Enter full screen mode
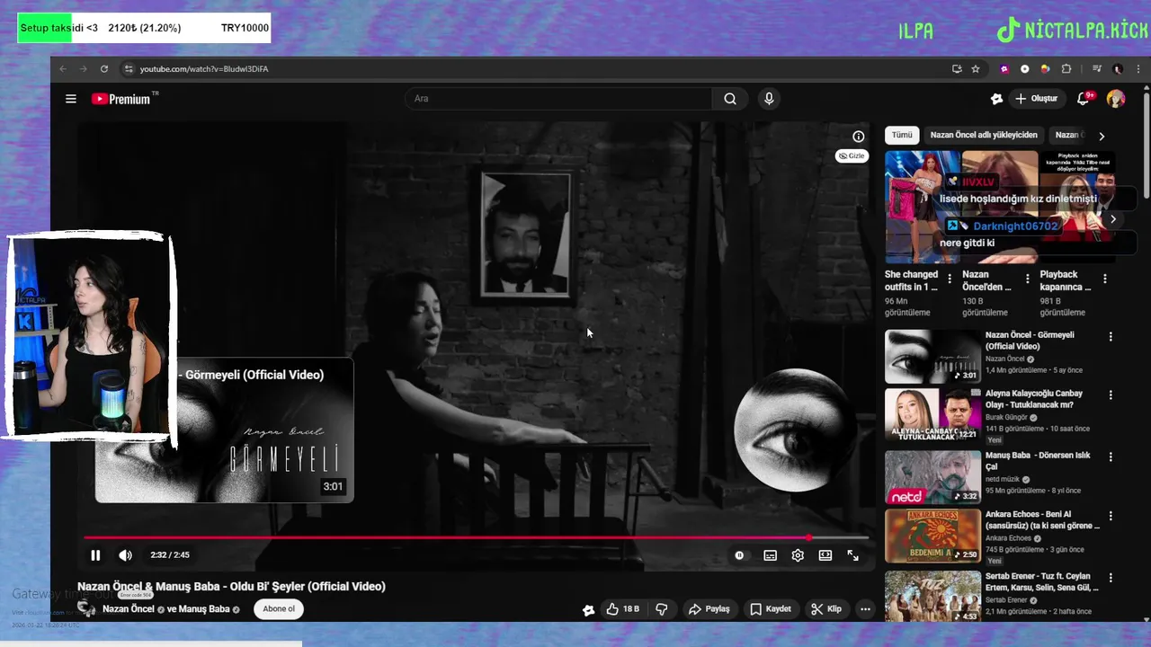 [x=853, y=555]
